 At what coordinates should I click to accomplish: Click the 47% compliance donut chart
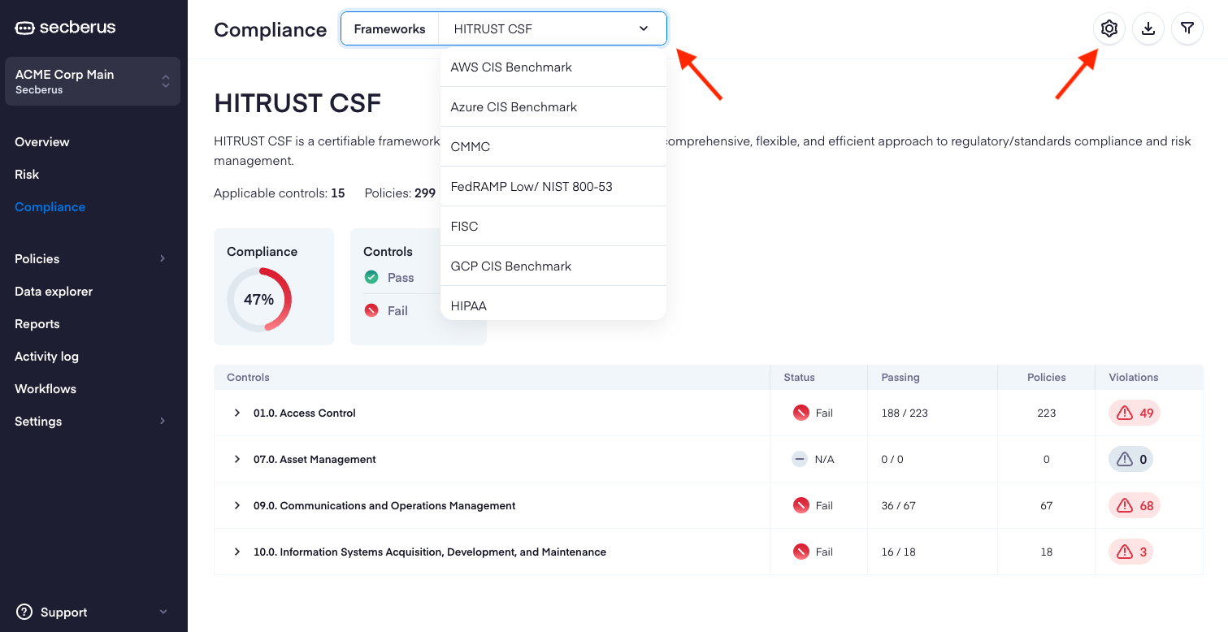(x=259, y=299)
